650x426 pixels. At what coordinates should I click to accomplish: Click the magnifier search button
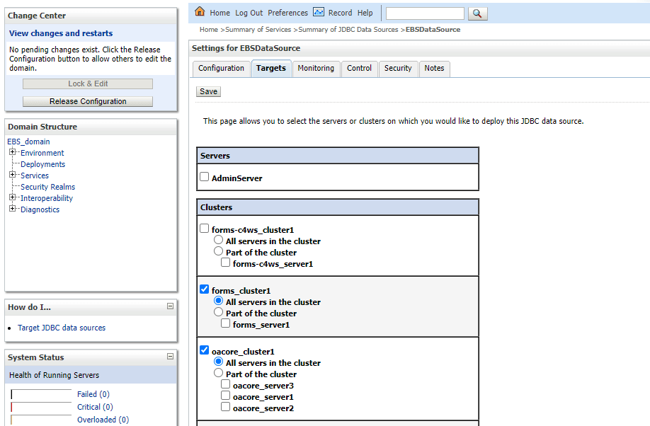477,13
